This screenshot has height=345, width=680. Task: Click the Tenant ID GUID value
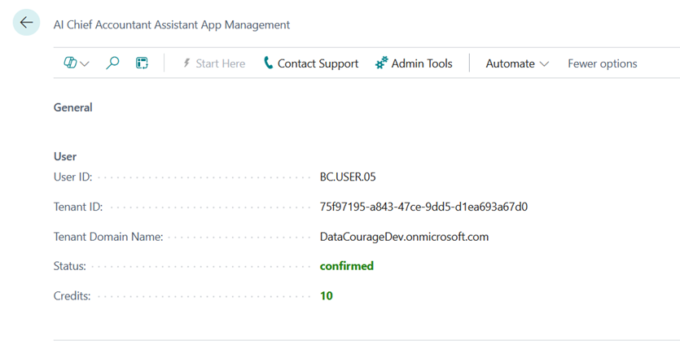[x=423, y=207]
